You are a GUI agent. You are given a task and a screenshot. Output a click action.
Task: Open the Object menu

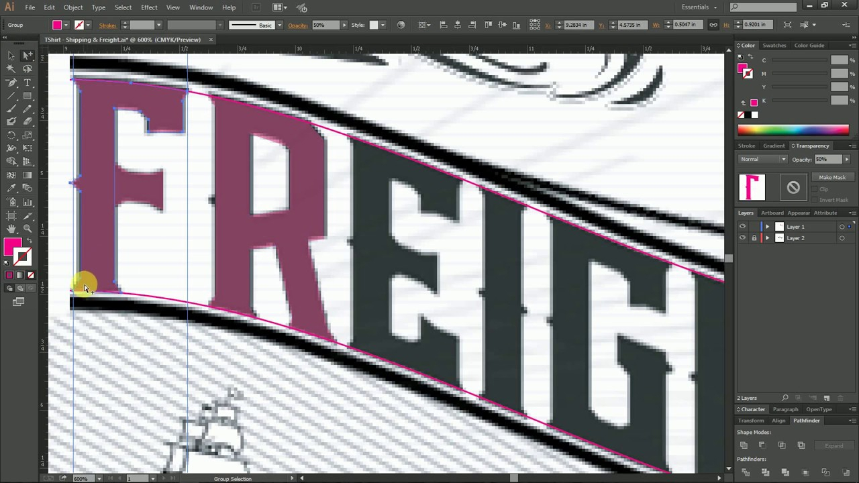(x=73, y=7)
